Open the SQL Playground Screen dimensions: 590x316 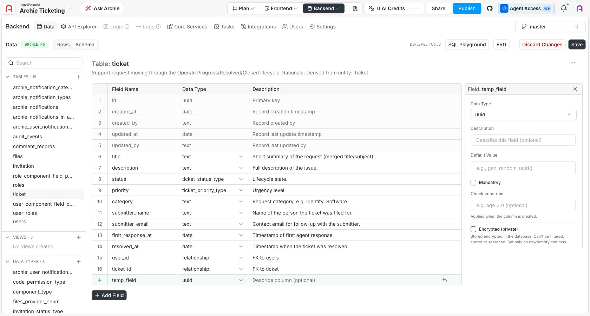pos(467,45)
